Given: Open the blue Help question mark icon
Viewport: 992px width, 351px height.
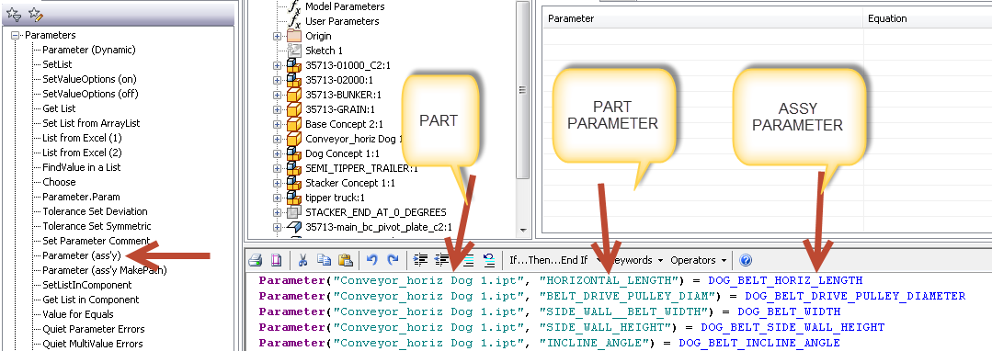Looking at the screenshot, I should [x=746, y=260].
